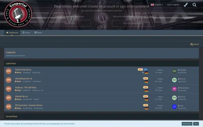Open the paintbrush style chooser icon

[x=186, y=5]
